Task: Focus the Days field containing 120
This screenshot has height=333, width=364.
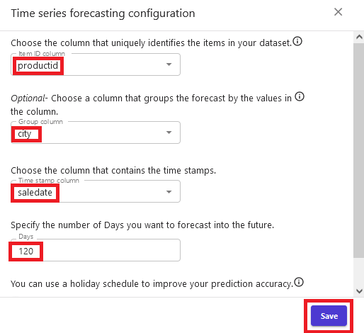Action: 96,250
